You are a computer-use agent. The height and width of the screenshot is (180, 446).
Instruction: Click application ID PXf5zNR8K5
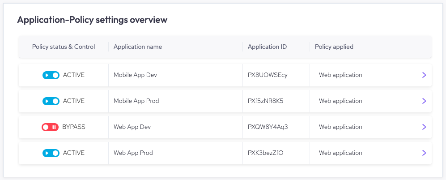(x=265, y=101)
